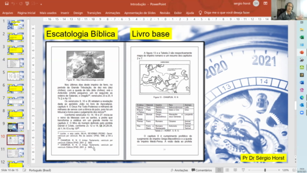Open the Undo history dropdown arrow
Screen dimensions: 307x173
[x=16, y=4]
